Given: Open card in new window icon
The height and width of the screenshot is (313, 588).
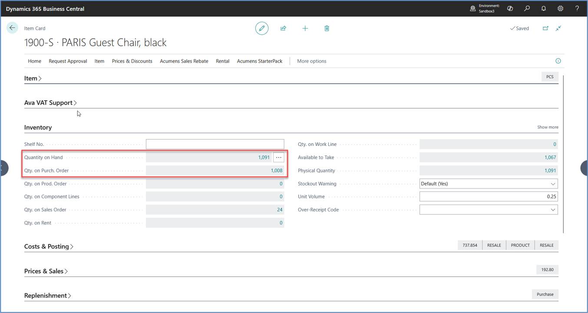Looking at the screenshot, I should pos(545,28).
